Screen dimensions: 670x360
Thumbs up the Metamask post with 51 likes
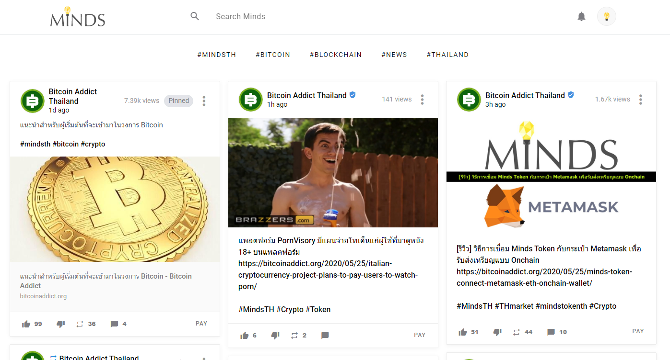click(x=462, y=332)
